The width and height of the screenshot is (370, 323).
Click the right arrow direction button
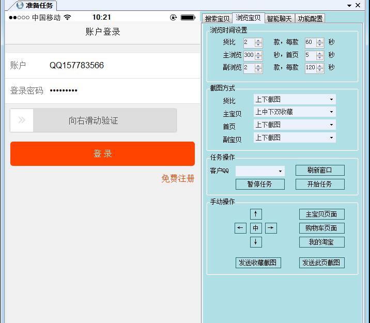(x=271, y=228)
